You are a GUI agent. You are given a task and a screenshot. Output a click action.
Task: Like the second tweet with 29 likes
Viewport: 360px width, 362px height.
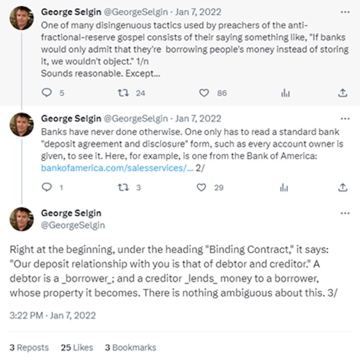(x=201, y=187)
